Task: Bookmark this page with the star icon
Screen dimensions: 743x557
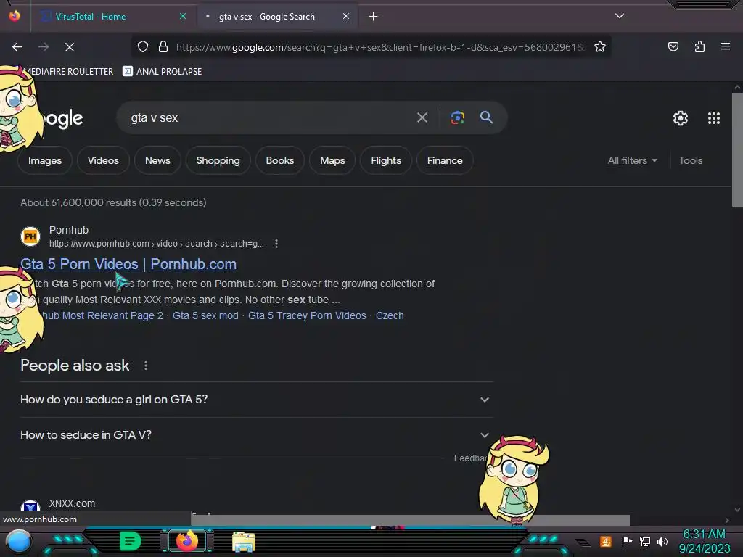Action: [x=600, y=46]
